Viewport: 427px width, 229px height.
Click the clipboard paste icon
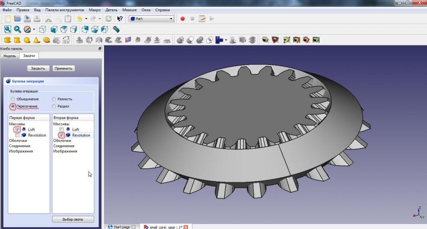pos(68,19)
